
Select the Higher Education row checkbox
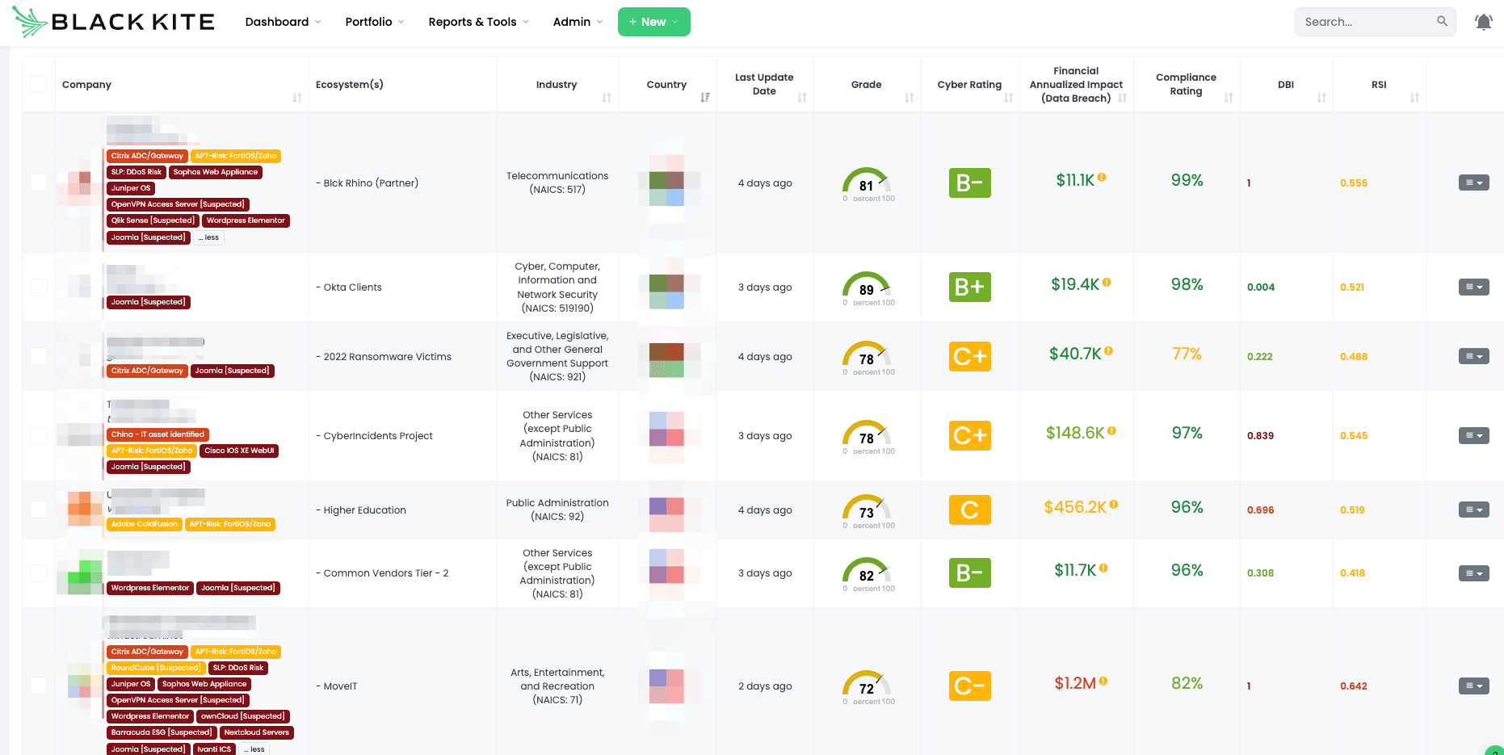(x=38, y=510)
